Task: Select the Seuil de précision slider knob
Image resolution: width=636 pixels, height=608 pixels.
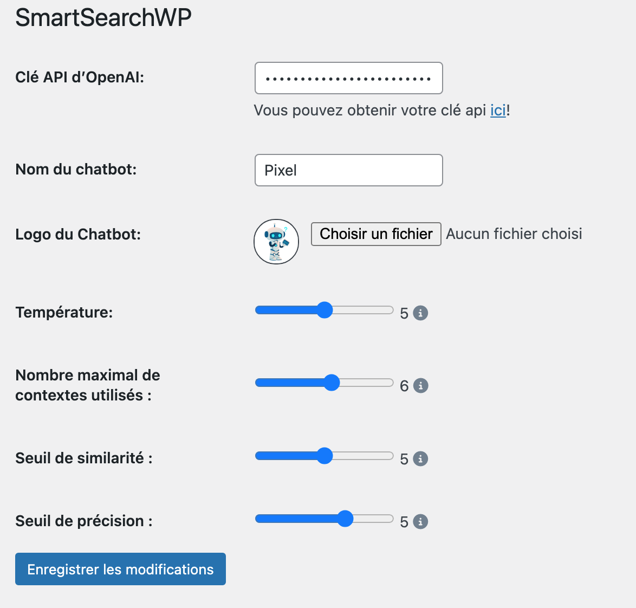Action: pos(345,519)
